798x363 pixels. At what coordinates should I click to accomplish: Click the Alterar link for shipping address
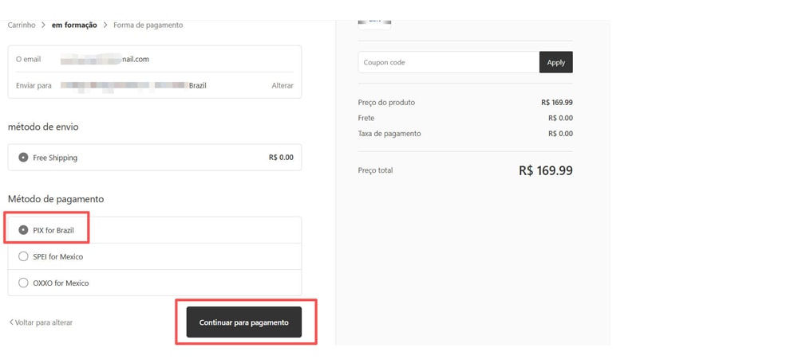coord(282,85)
